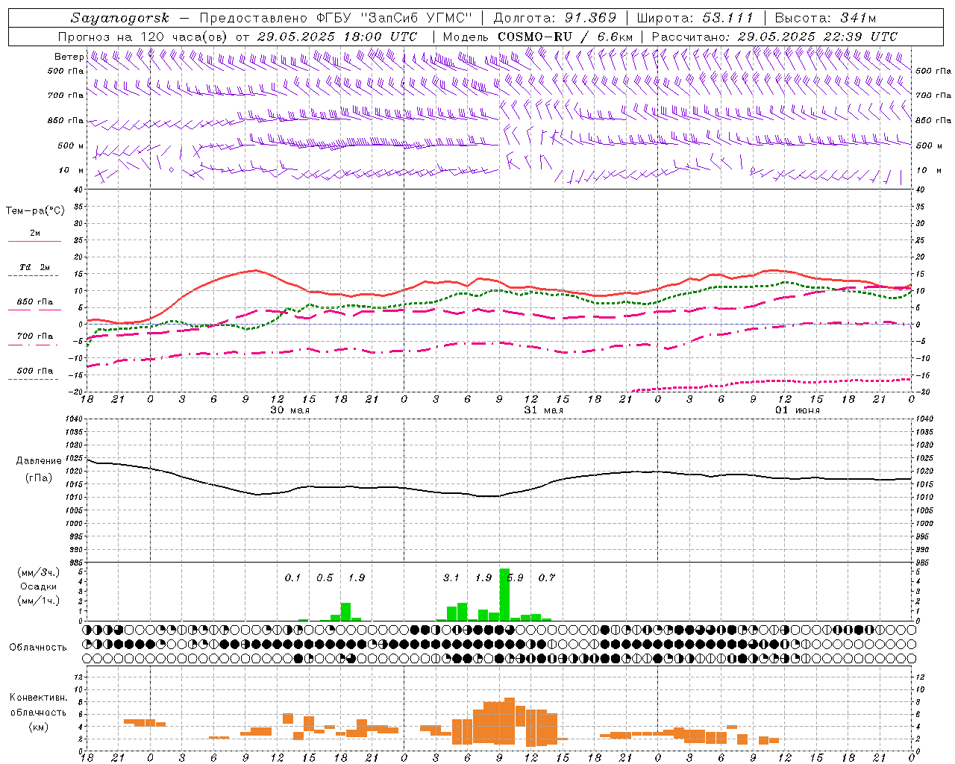Image resolution: width=955 pixels, height=764 pixels.
Task: Click the '(мм/3ч.)' precipitation unit label
Action: [39, 572]
